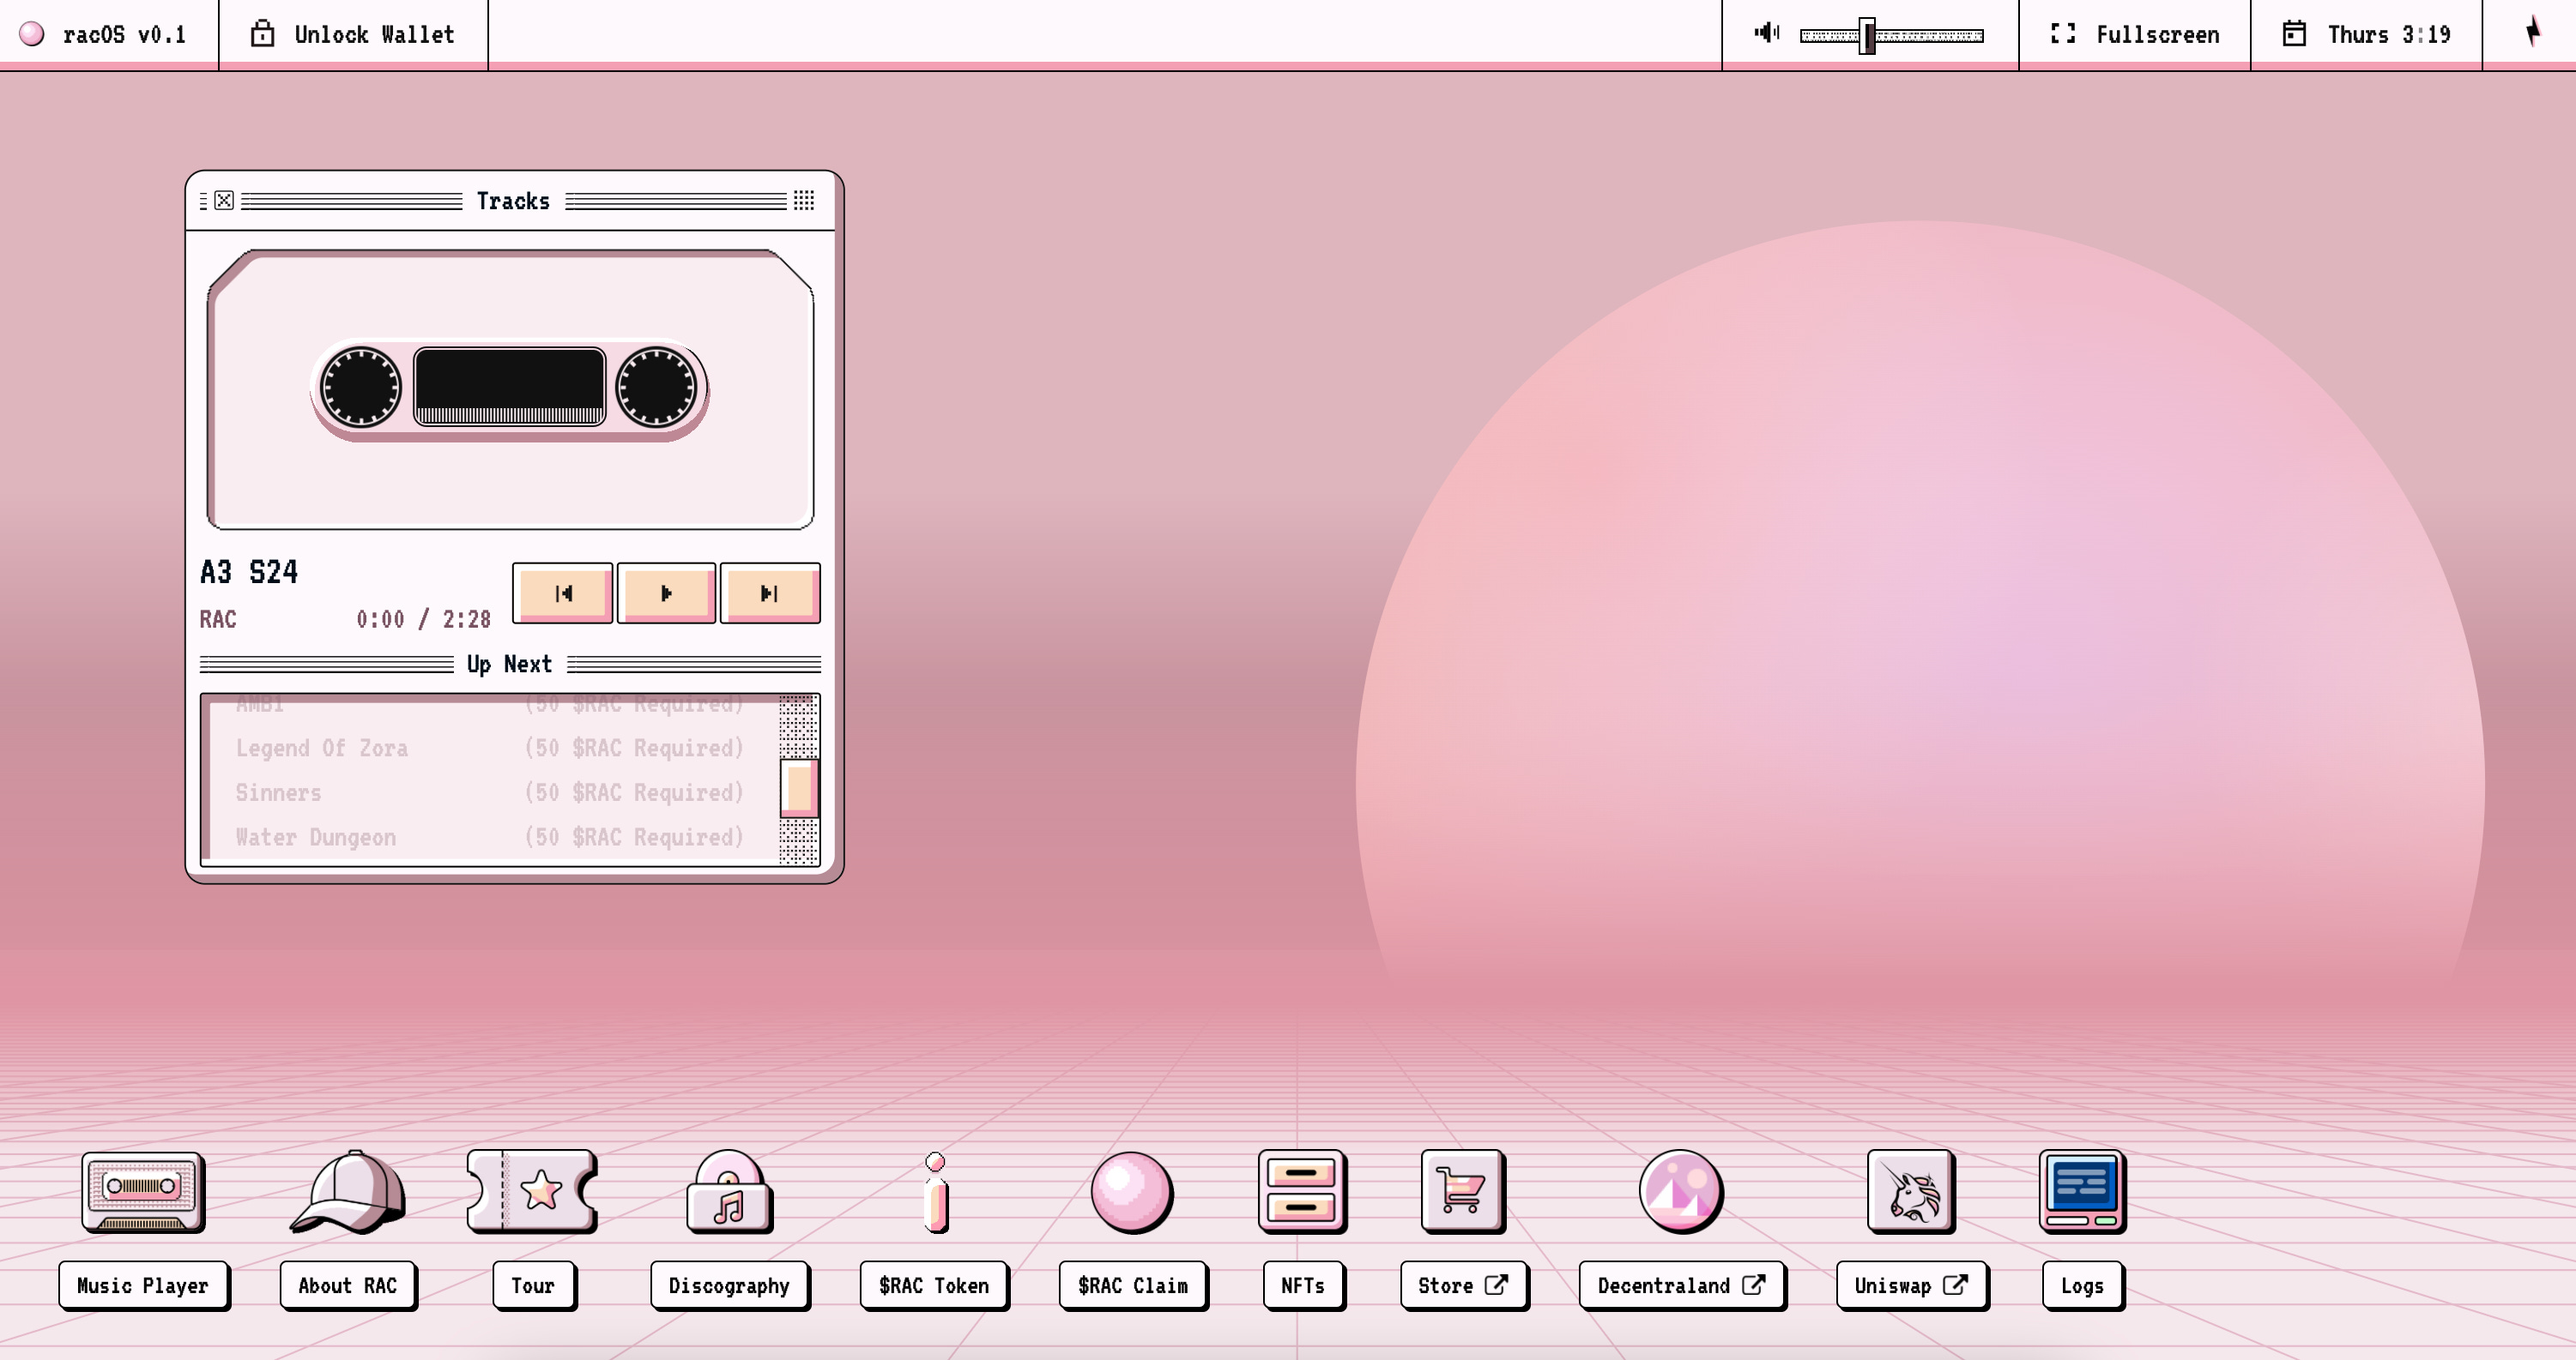Click the 0:00 / 2:28 time display

424,619
